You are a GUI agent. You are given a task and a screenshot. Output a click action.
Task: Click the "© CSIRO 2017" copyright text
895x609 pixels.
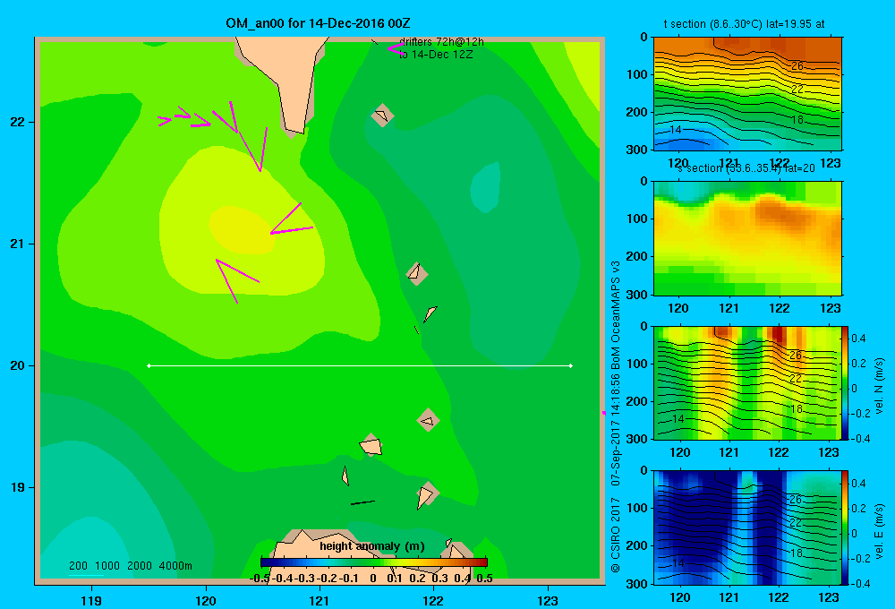(x=616, y=536)
